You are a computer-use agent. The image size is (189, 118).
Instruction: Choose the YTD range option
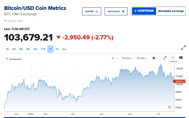click(x=43, y=49)
